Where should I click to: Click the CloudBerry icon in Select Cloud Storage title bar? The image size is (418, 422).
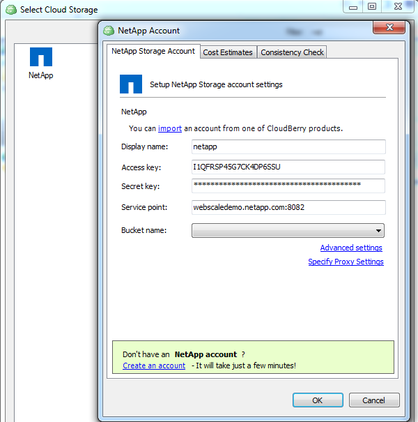[x=11, y=10]
